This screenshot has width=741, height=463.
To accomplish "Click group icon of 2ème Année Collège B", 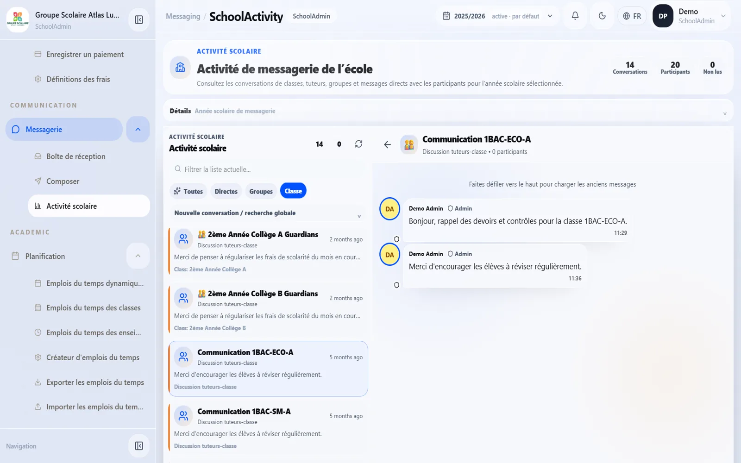I will point(183,298).
